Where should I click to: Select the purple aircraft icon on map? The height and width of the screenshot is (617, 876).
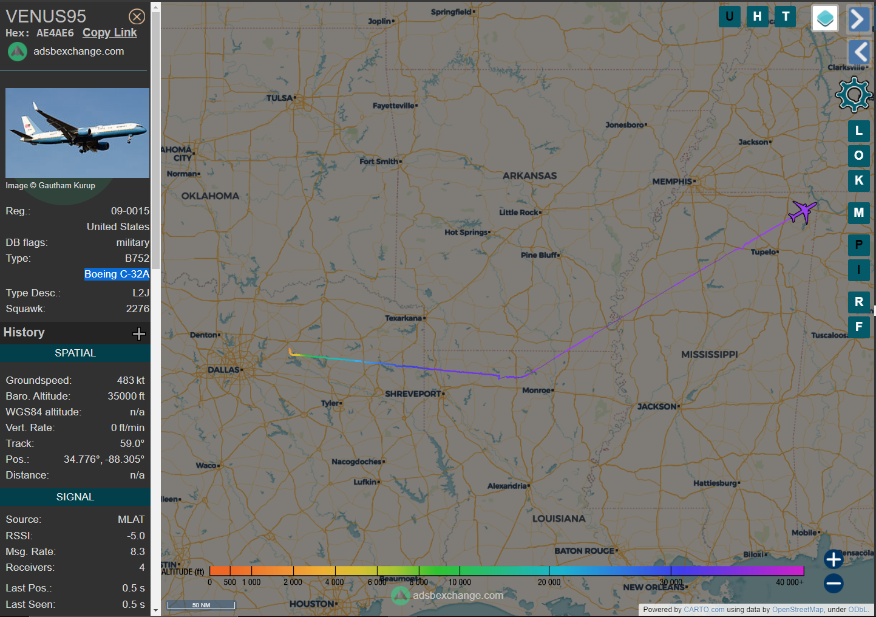[803, 213]
